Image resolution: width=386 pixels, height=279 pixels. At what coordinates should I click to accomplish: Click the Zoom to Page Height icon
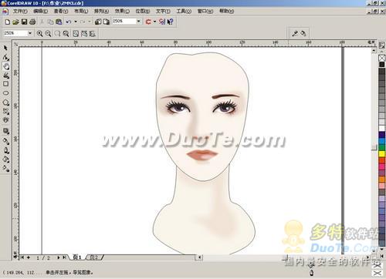pyautogui.click(x=93, y=34)
